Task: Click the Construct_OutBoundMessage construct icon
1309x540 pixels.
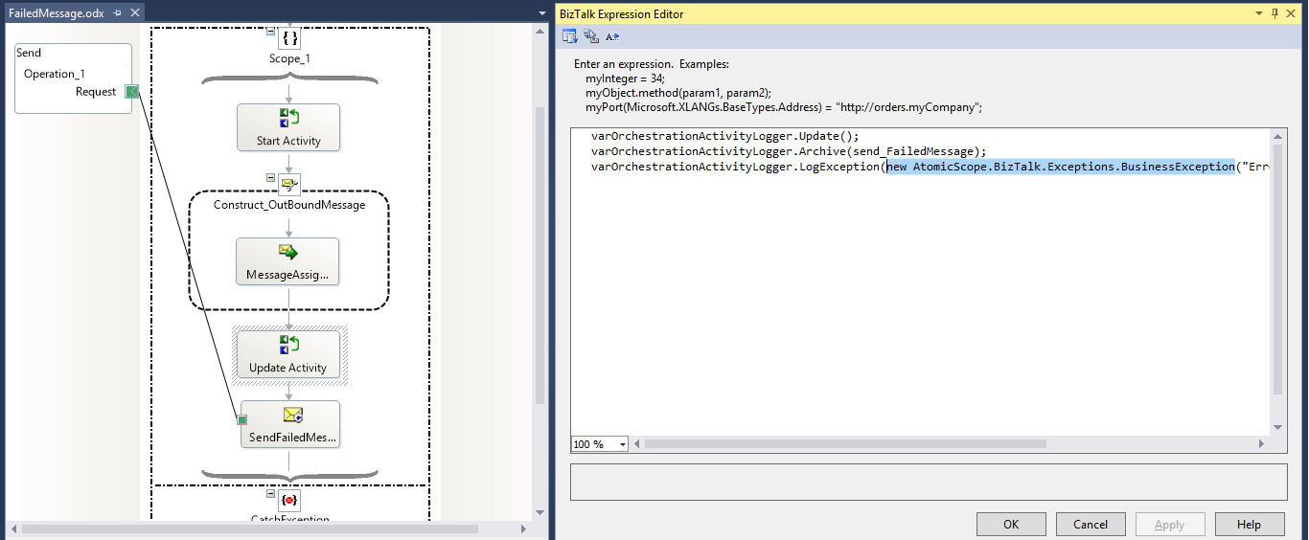Action: click(289, 185)
